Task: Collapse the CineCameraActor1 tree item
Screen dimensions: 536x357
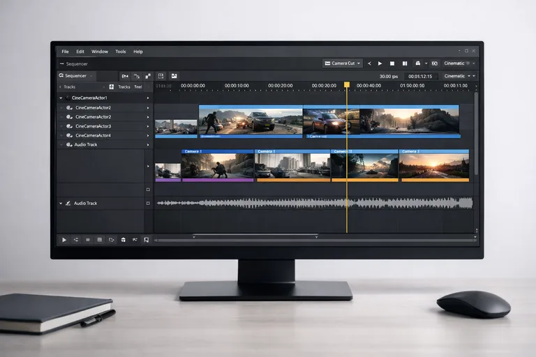Action: [x=61, y=98]
